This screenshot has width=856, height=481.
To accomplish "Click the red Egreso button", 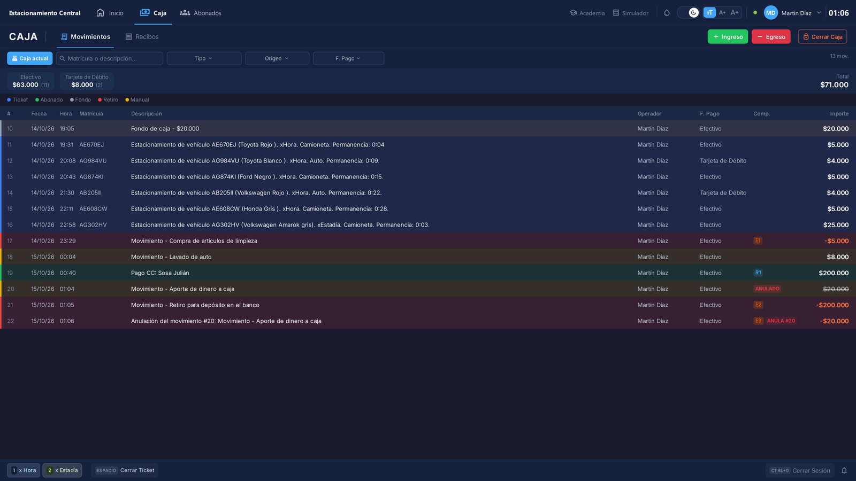I will click(771, 37).
